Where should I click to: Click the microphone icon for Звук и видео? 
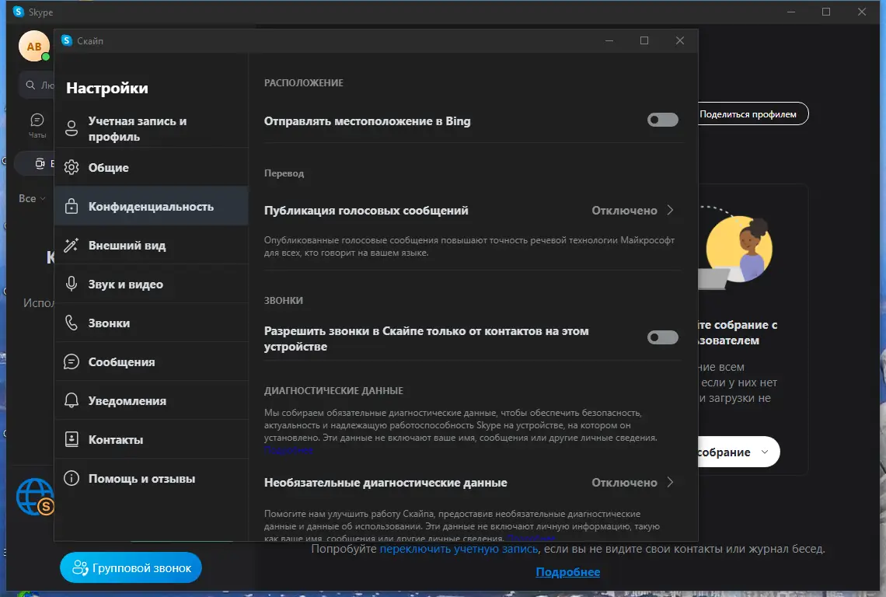72,284
